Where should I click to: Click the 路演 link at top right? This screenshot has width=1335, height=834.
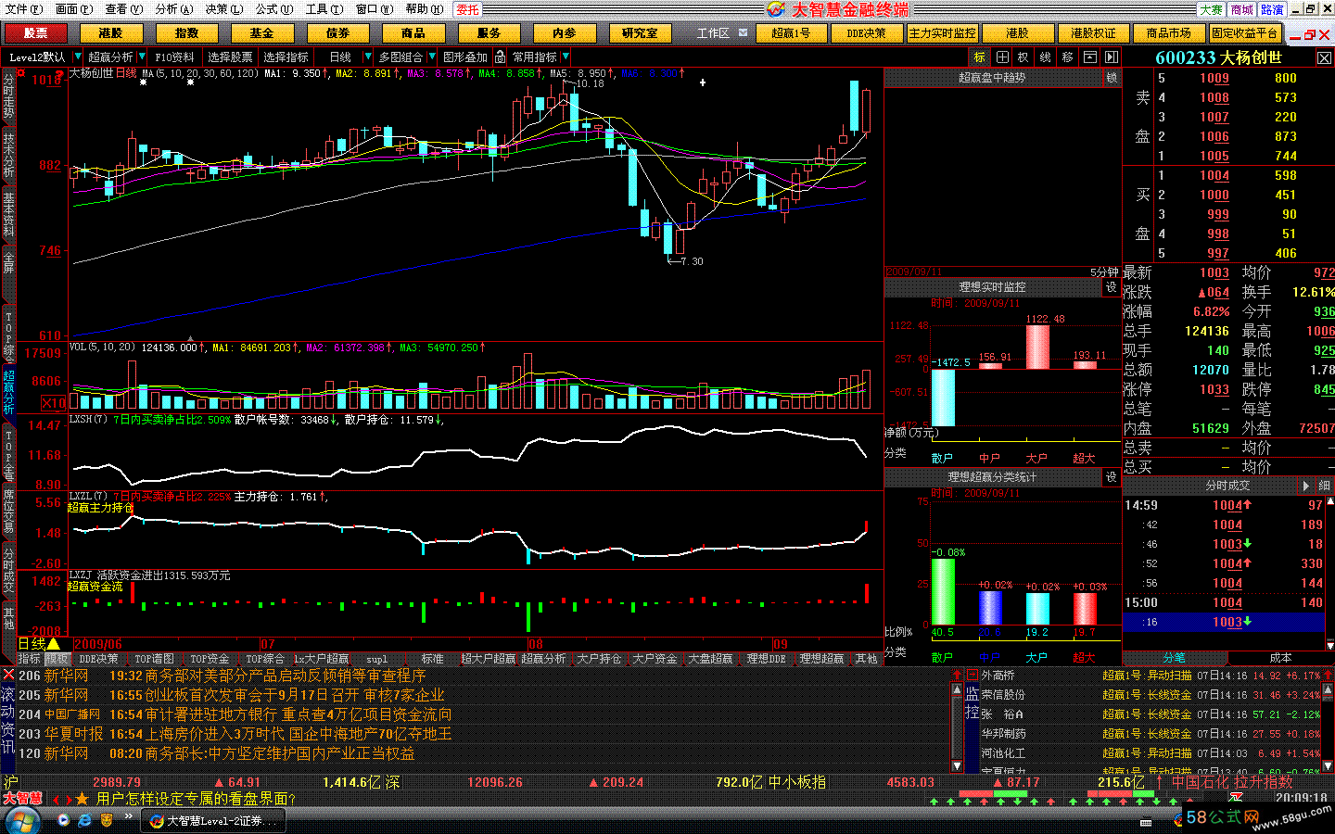point(1272,9)
